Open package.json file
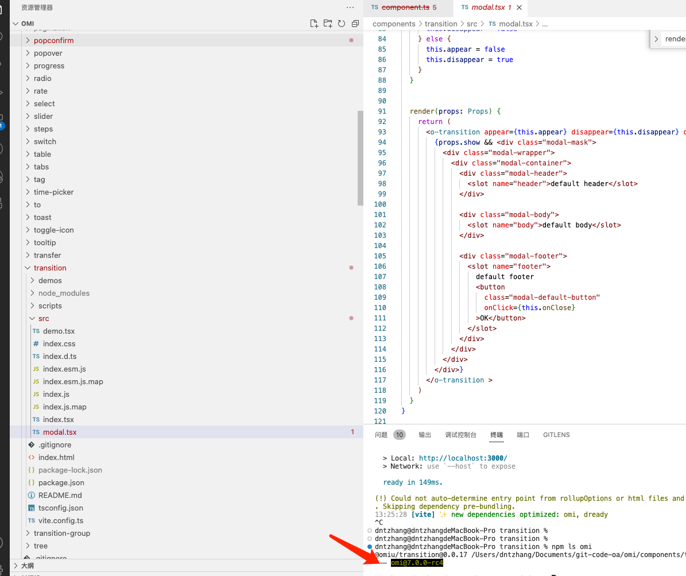This screenshot has height=576, width=686. coord(61,483)
